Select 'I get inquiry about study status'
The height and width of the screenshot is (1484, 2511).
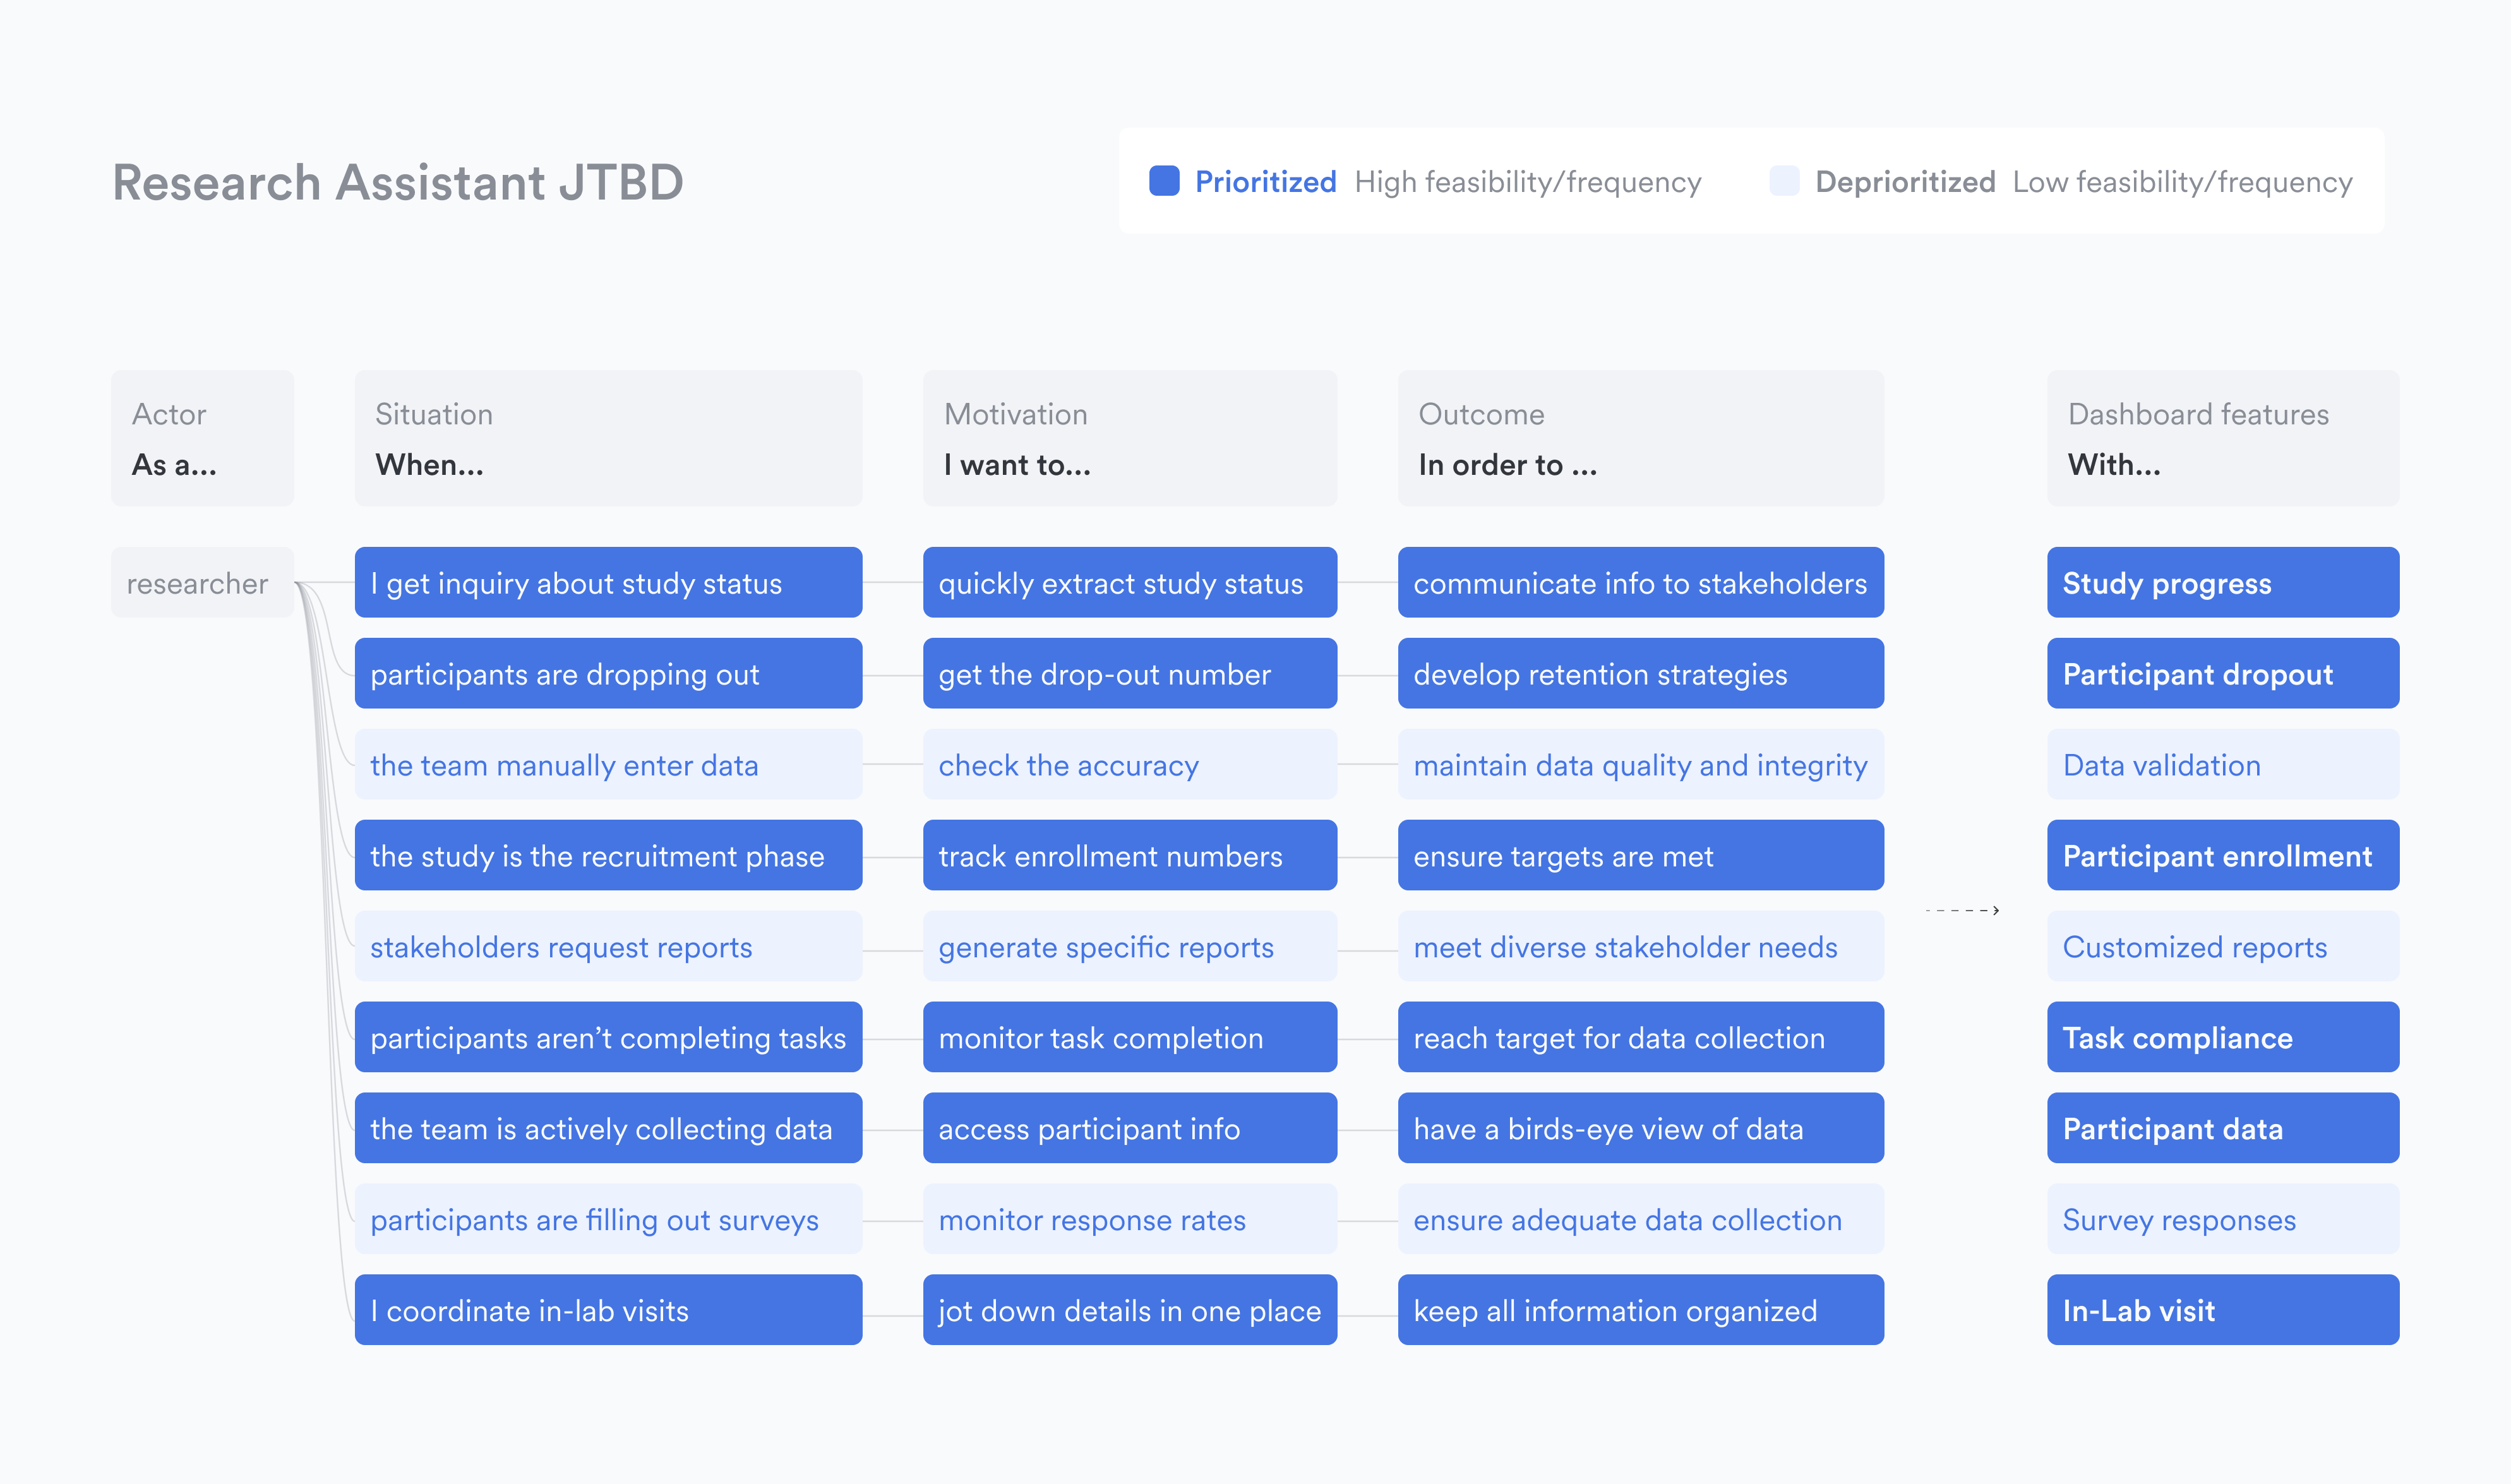[608, 583]
